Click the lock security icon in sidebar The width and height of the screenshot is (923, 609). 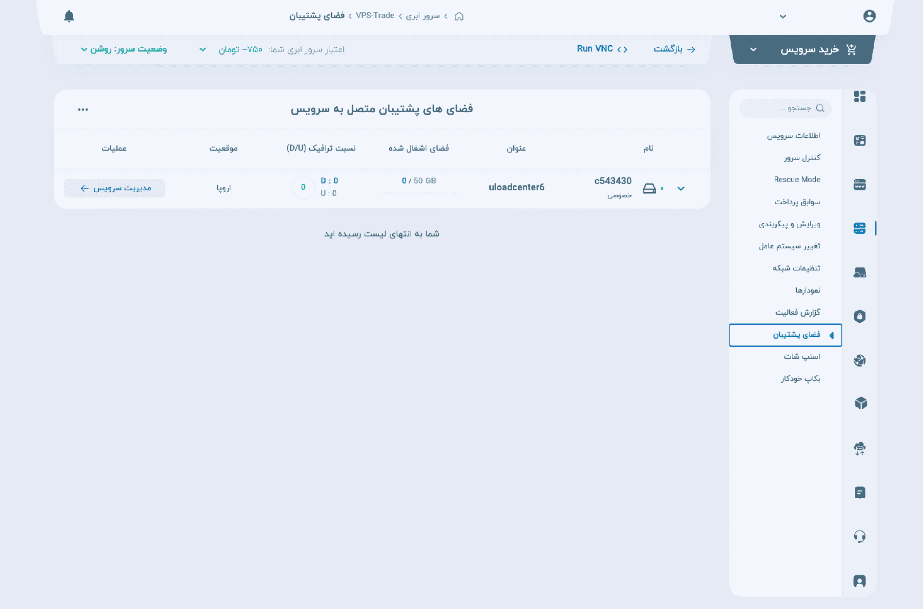(x=859, y=316)
